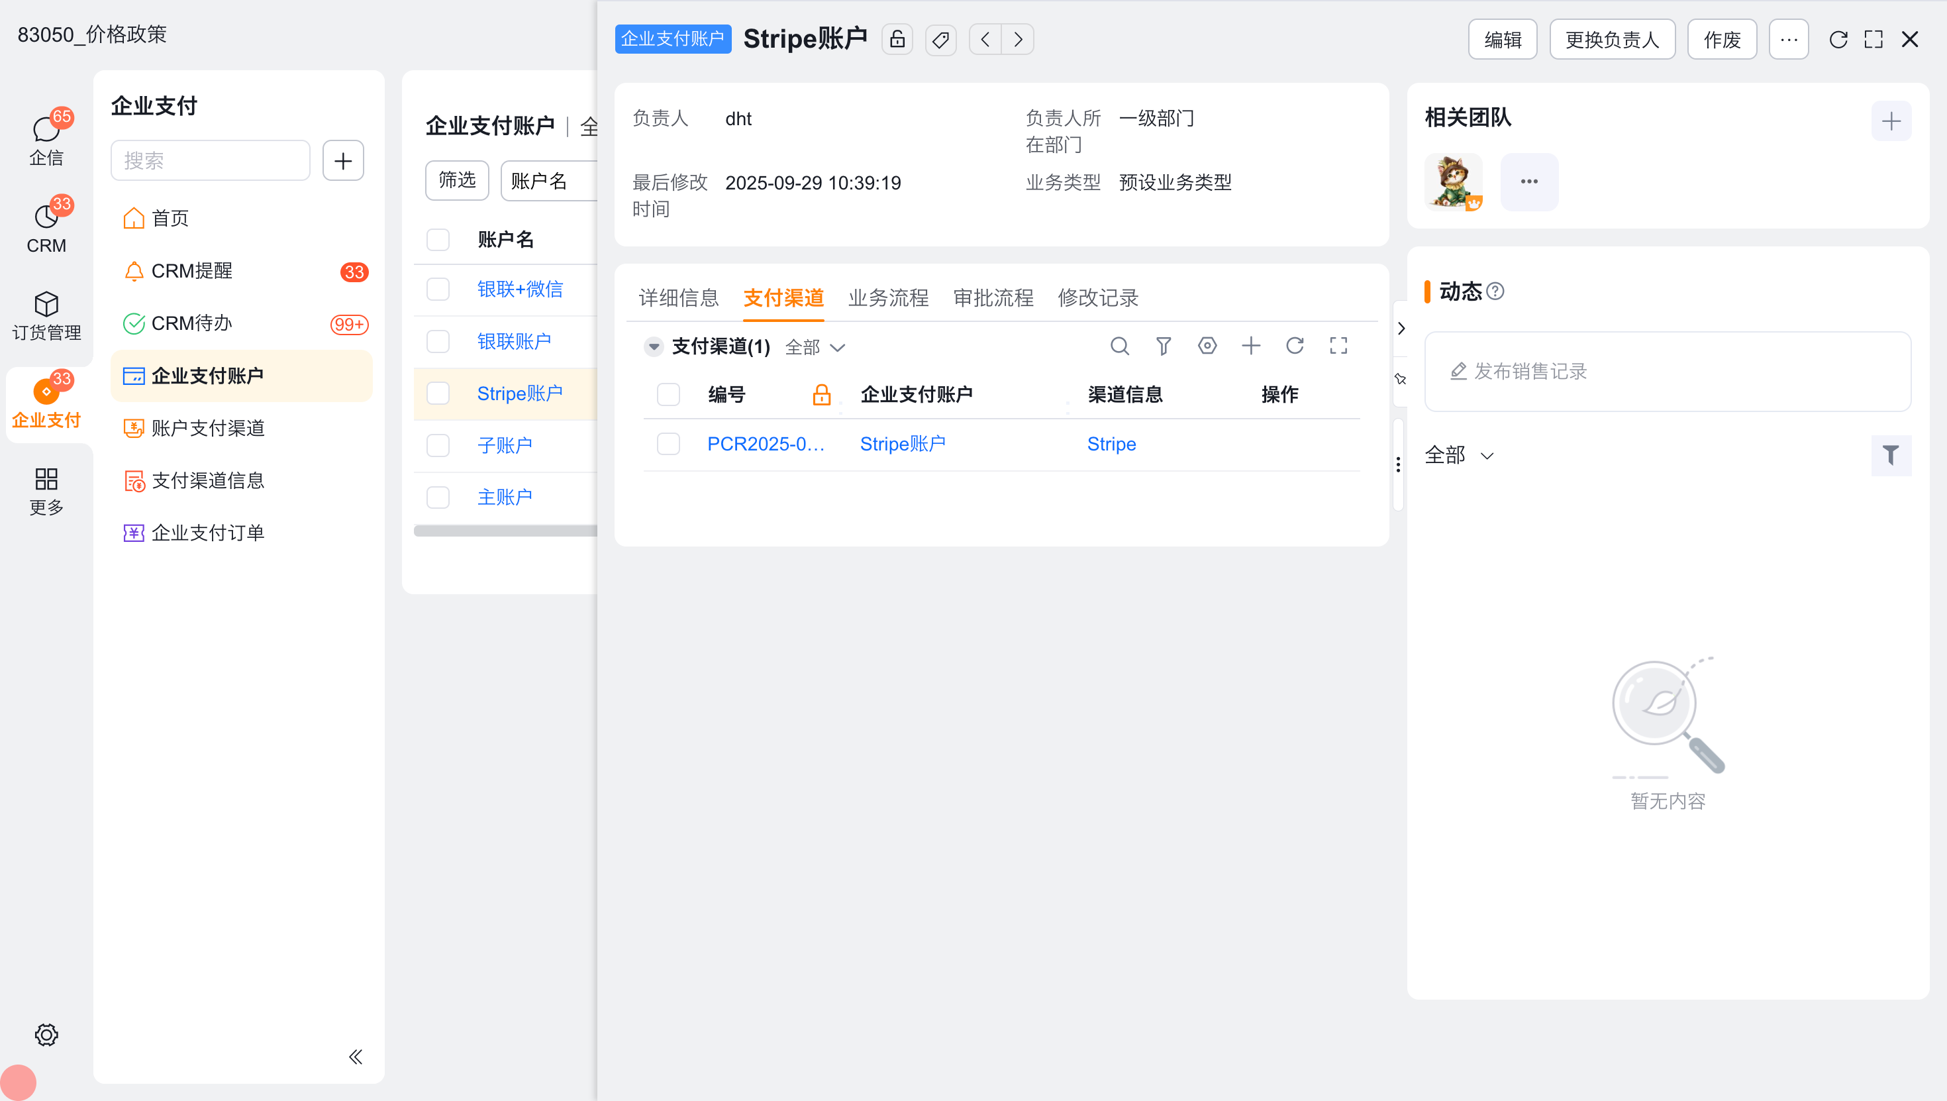The width and height of the screenshot is (1947, 1101).
Task: Collapse the 支付渠道(1) section triangle
Action: point(654,347)
